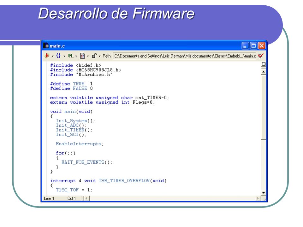Image resolution: width=303 pixels, height=227 pixels.
Task: Minimize the main.c window
Action: [245, 46]
